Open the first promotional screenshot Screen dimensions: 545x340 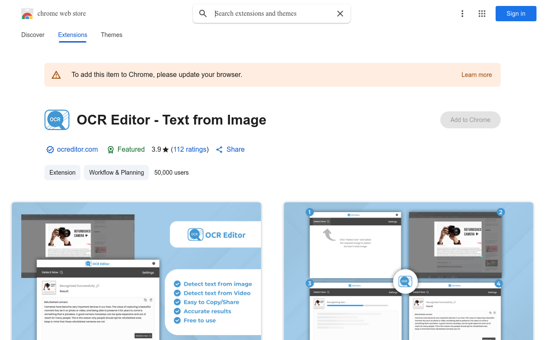[136, 271]
